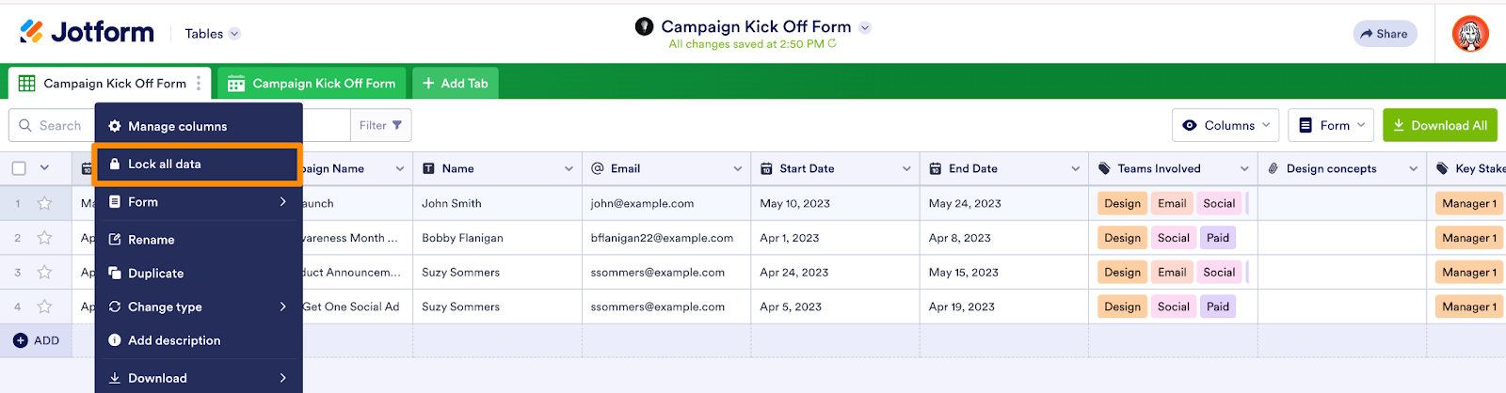Screen dimensions: 1506x393
Task: Click the Jotform logo
Action: (87, 33)
